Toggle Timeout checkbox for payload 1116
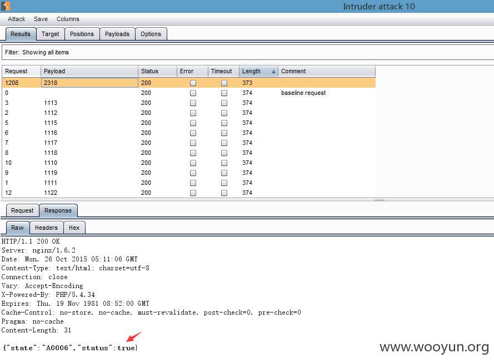The height and width of the screenshot is (363, 494). 224,133
